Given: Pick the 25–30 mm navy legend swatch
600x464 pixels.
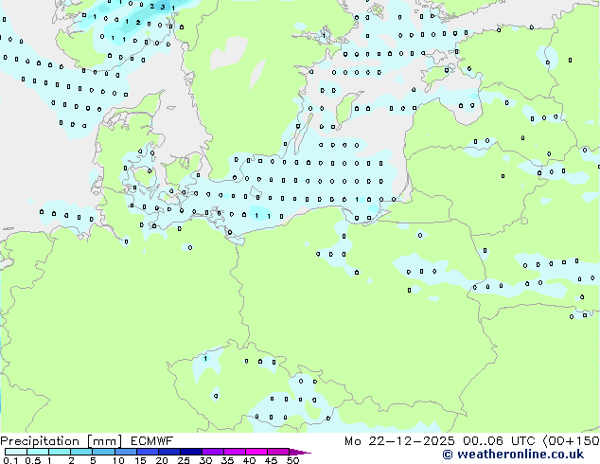Looking at the screenshot, I should click(190, 452).
